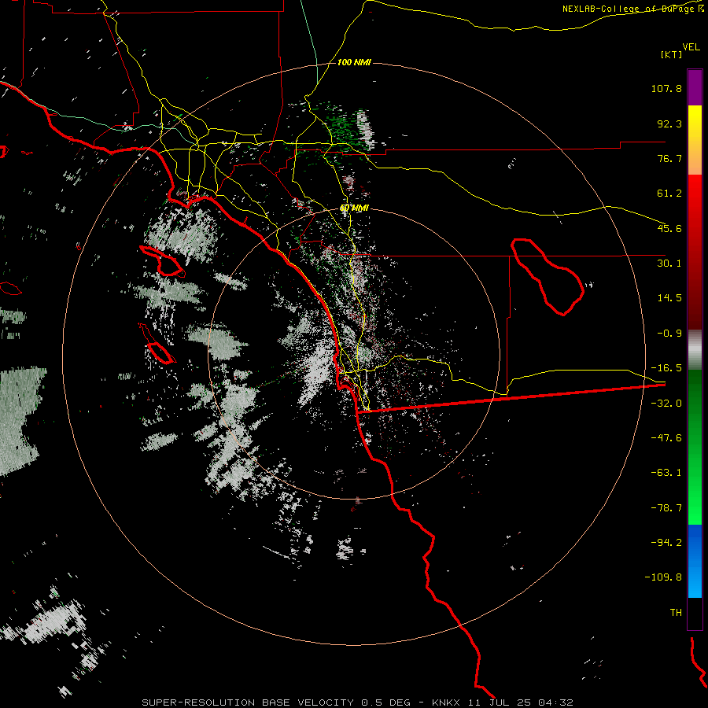Click the -0.9 velocity scale value
Viewport: 708px width, 708px height.
pyautogui.click(x=669, y=334)
